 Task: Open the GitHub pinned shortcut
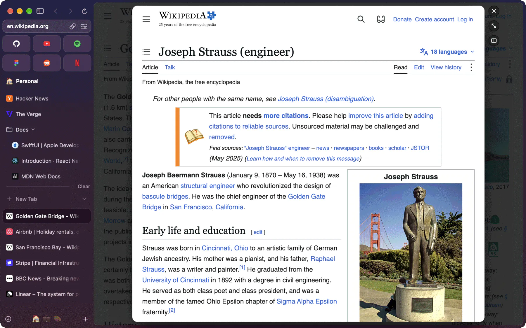coord(16,44)
